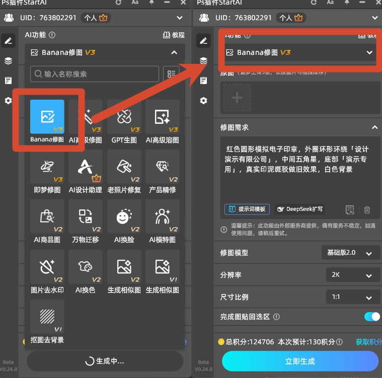This screenshot has height=378, width=382.
Task: Click the UID: 763802291 text in left panel
Action: 48,18
